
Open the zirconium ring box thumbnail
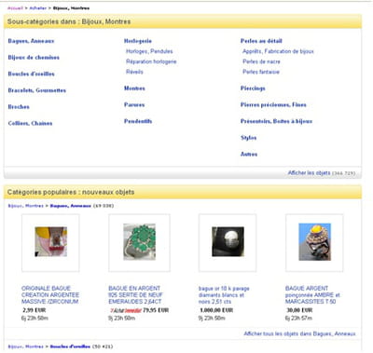tap(50, 242)
